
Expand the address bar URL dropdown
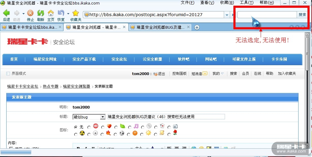click(x=226, y=15)
